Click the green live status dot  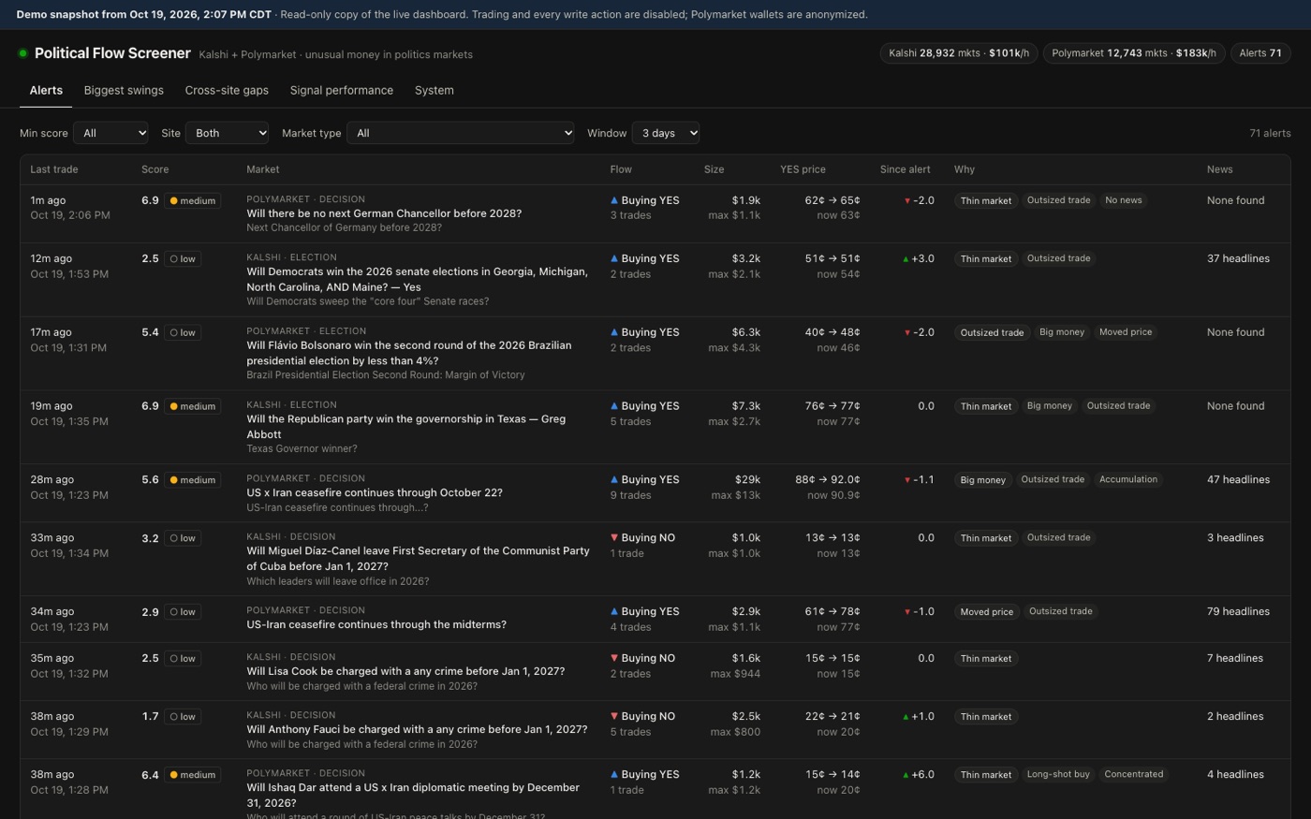23,53
